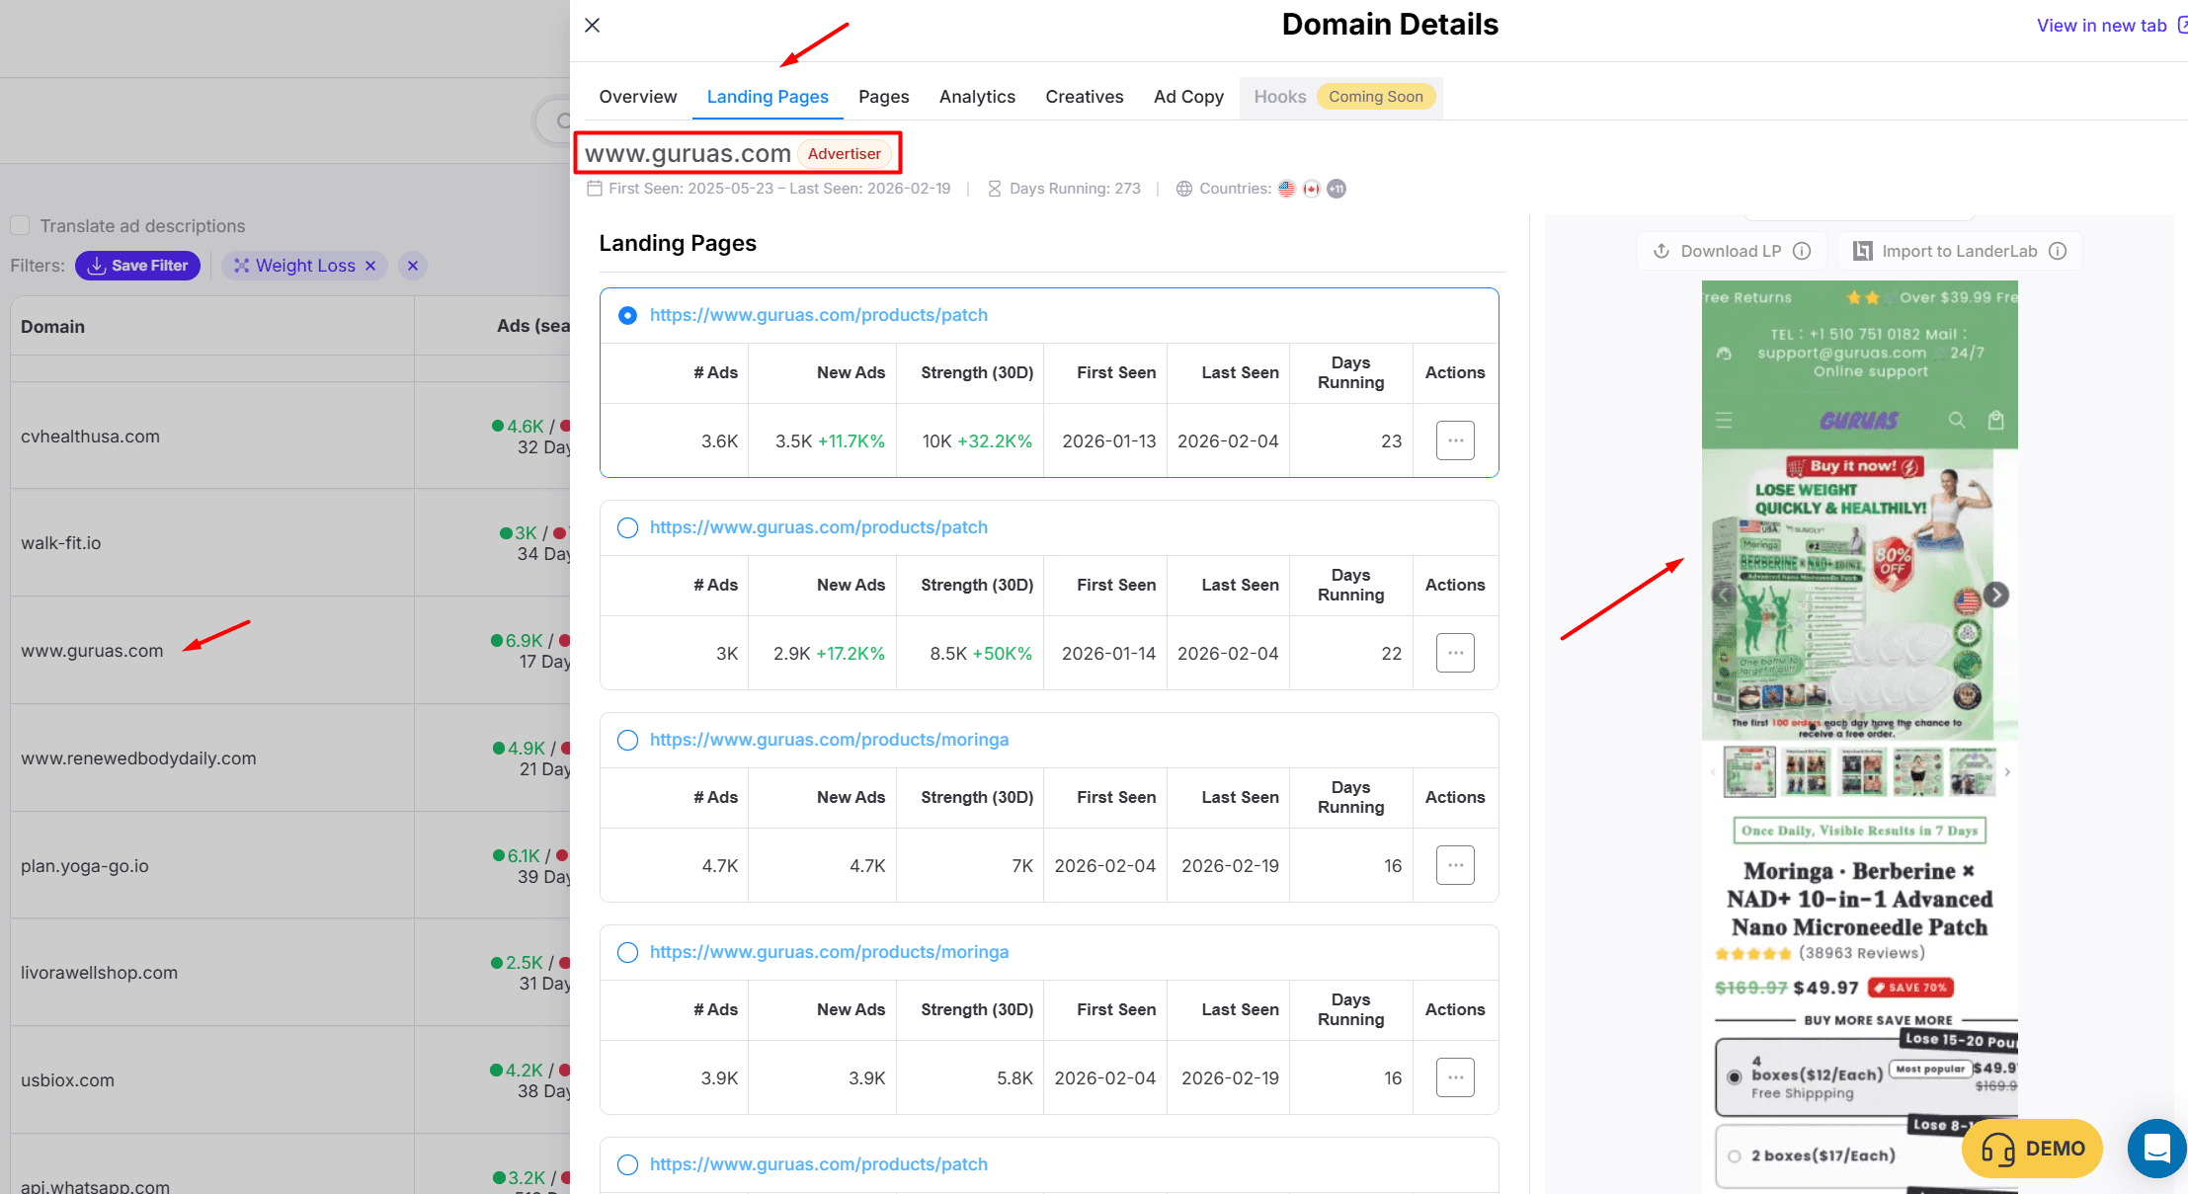Click the +11 more countries badge
Screen dimensions: 2188x1194
tap(1337, 189)
